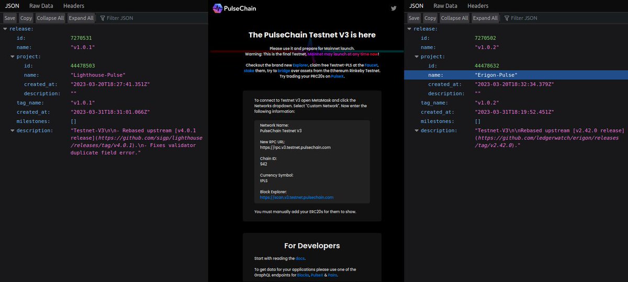The height and width of the screenshot is (282, 628).
Task: Open the Faucet link
Action: point(371,65)
